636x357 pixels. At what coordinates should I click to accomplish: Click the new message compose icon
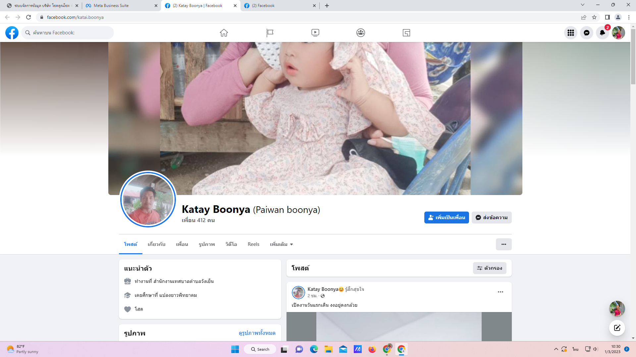click(x=617, y=328)
